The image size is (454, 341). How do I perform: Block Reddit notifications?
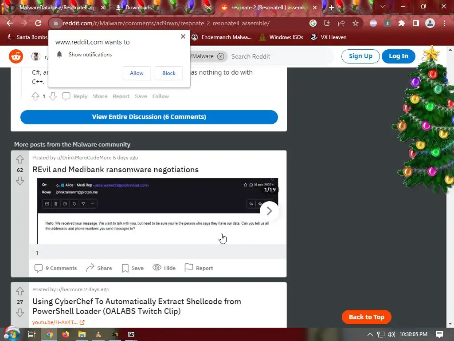(x=169, y=73)
